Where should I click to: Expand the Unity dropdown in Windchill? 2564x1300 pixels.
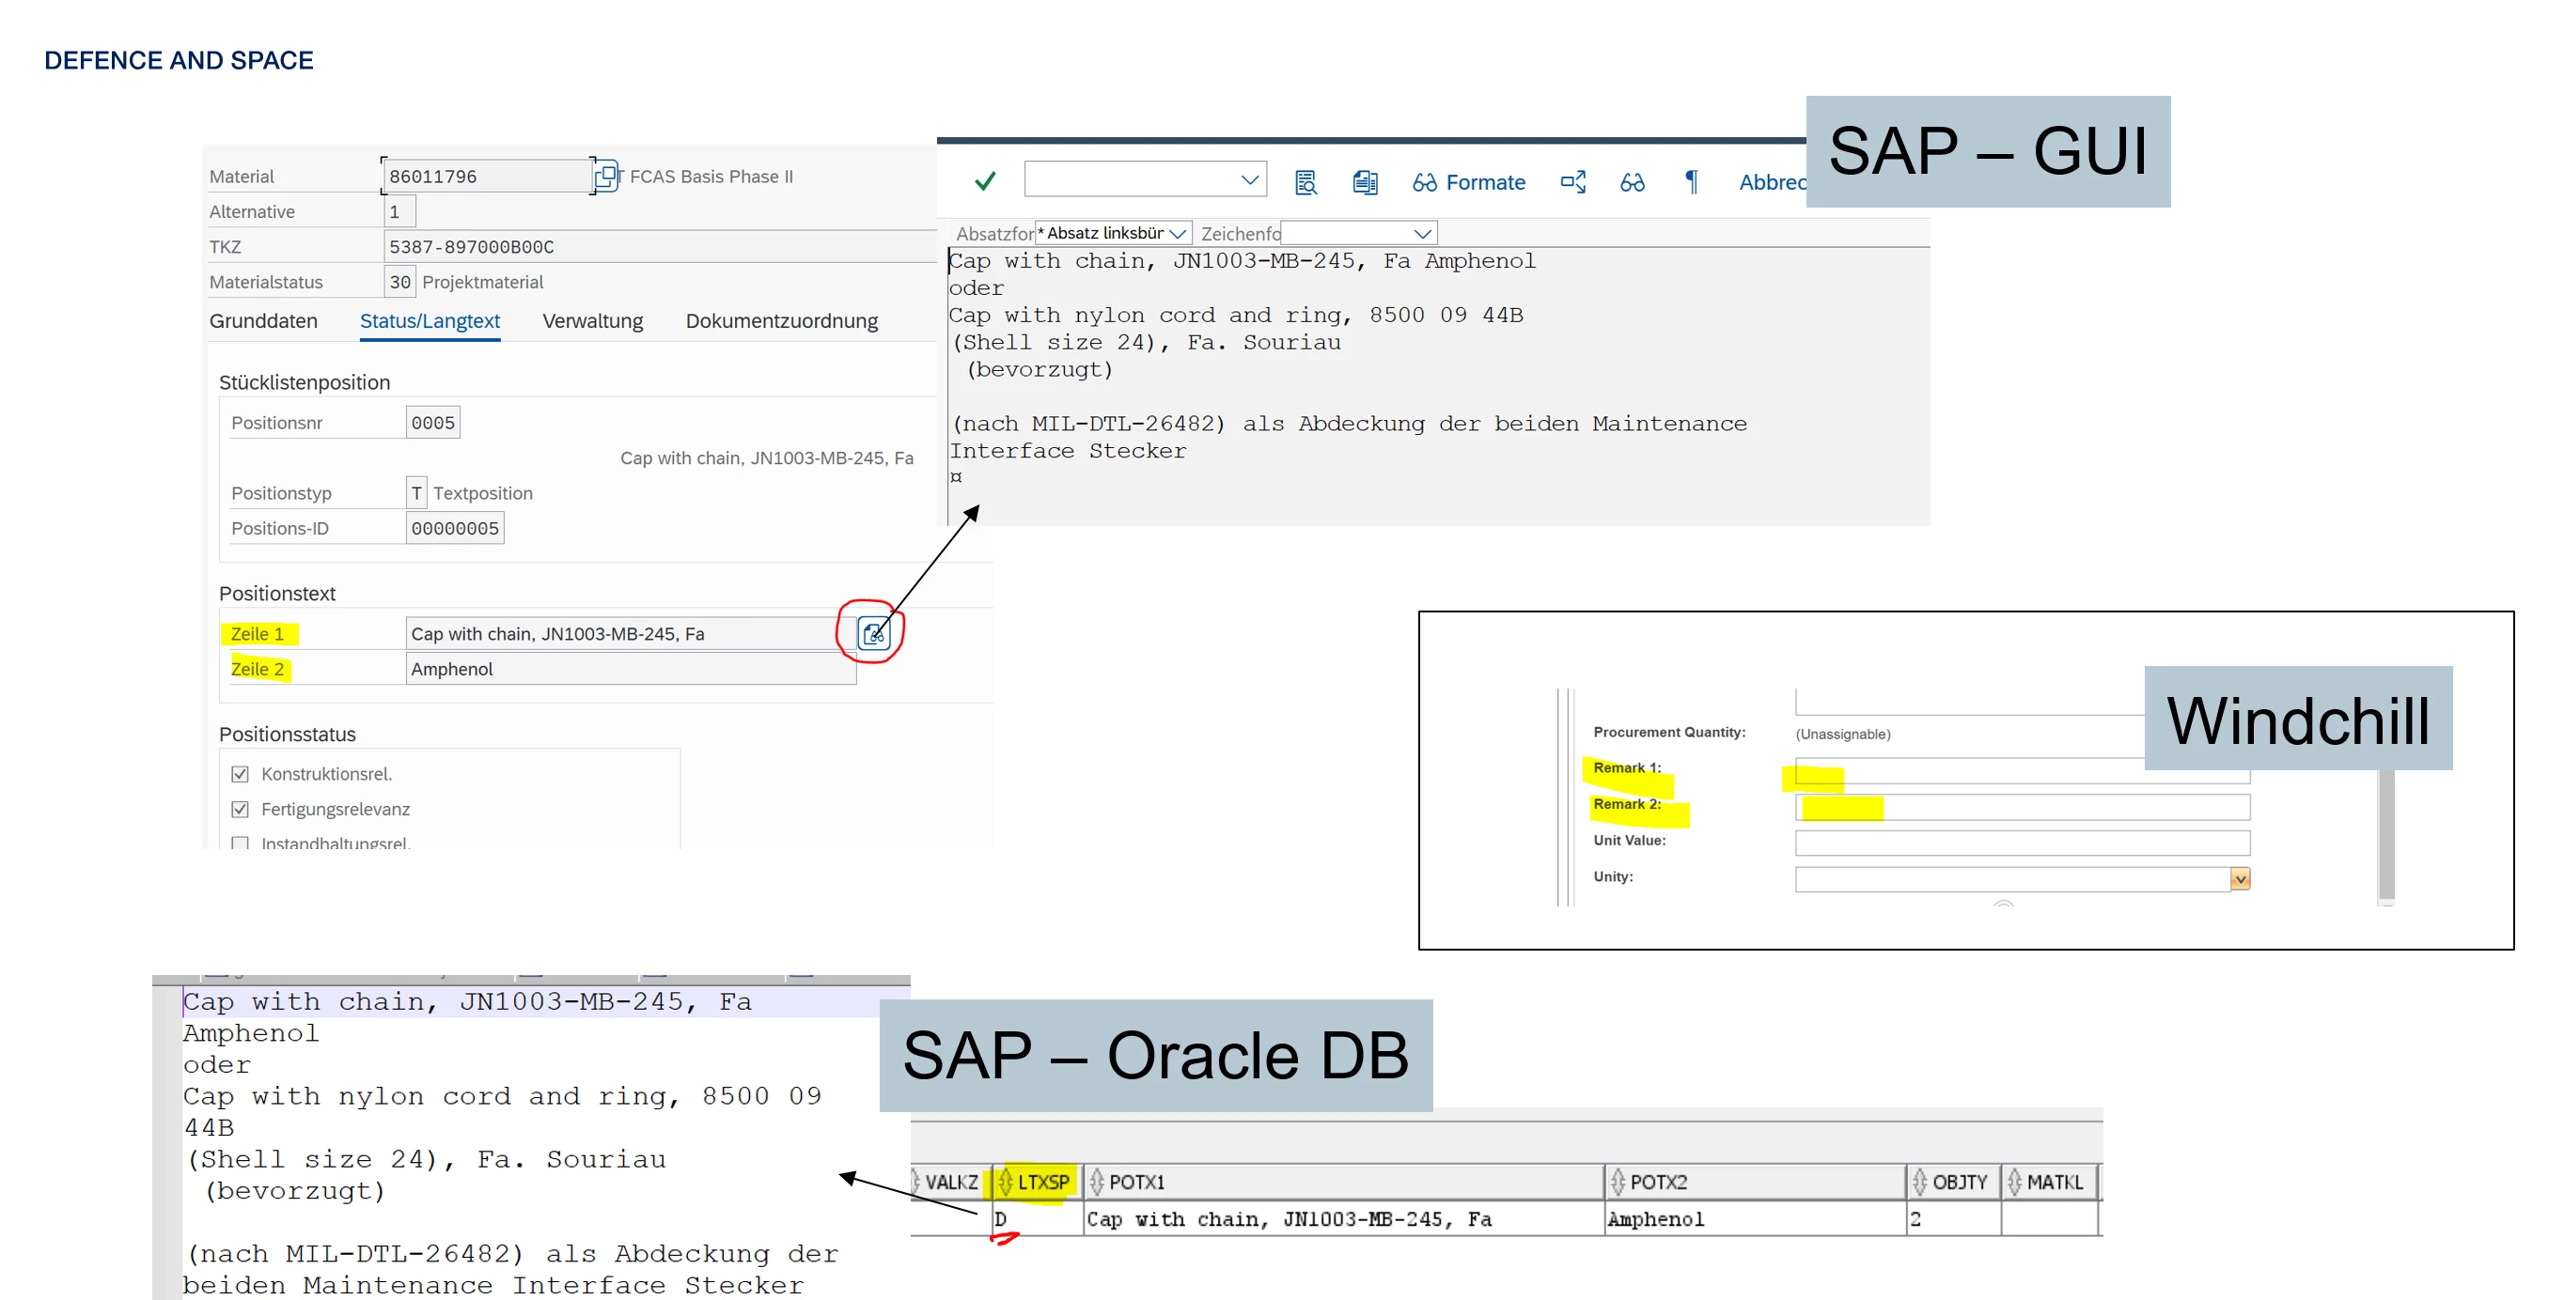[2240, 878]
